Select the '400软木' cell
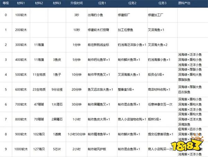 21,60
